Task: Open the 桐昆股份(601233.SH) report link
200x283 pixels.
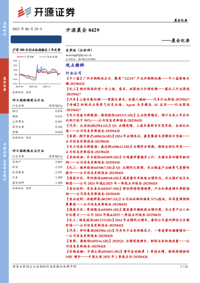Action: 127,223
